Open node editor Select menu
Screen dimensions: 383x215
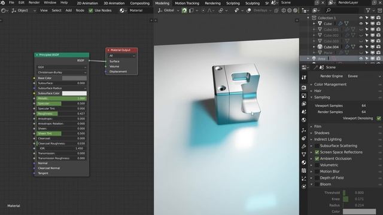(x=56, y=11)
